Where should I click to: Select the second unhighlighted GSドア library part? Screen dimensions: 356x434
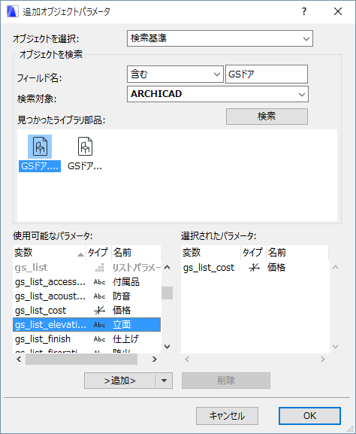85,153
